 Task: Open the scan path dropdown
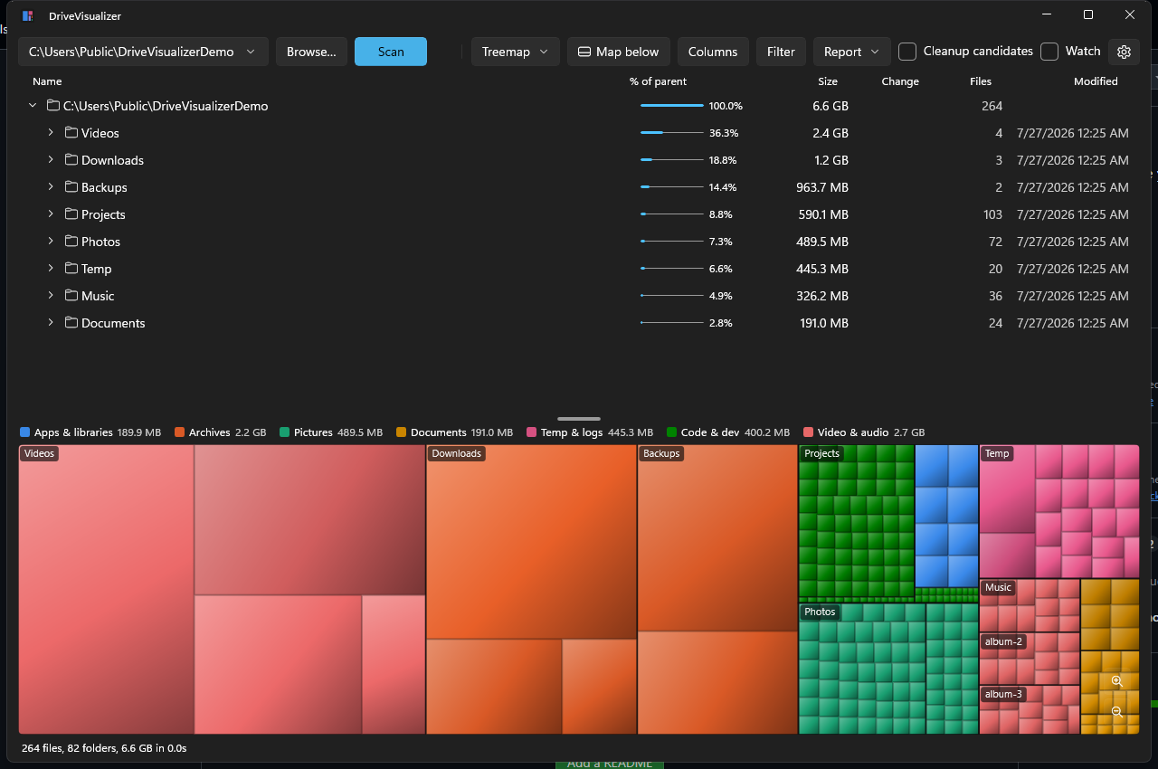143,52
